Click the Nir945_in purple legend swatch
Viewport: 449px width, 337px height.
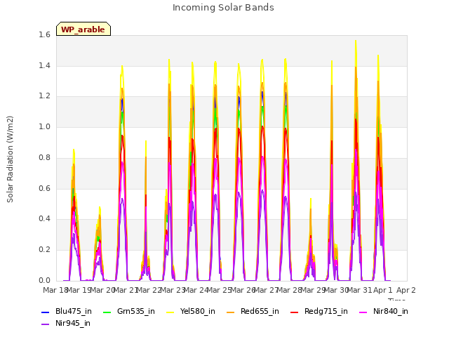[x=45, y=324]
